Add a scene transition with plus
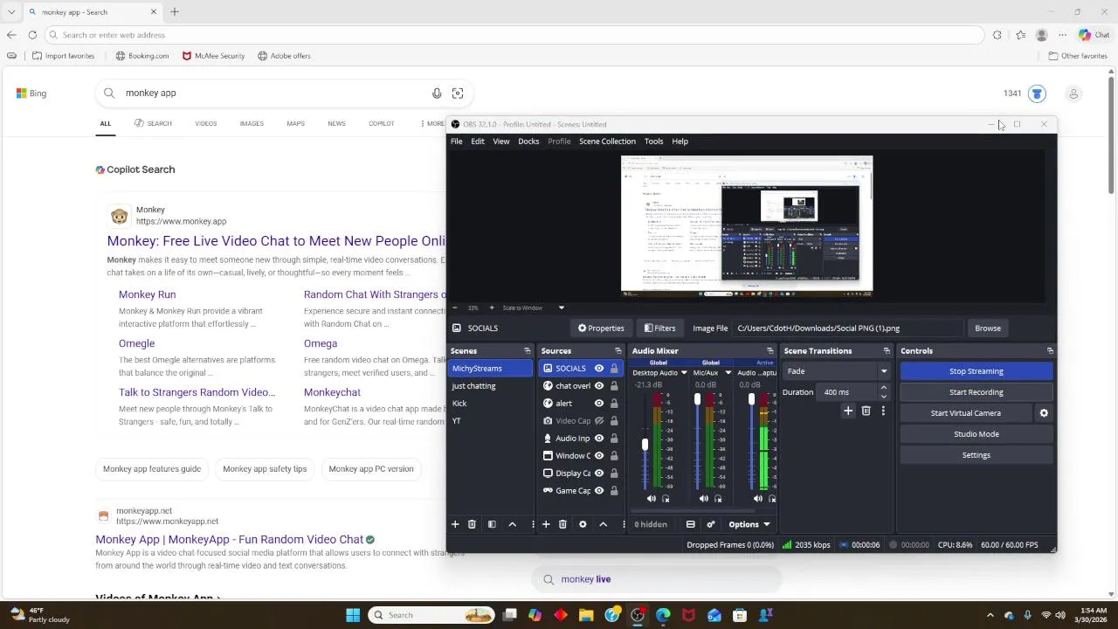The height and width of the screenshot is (629, 1118). pyautogui.click(x=848, y=411)
